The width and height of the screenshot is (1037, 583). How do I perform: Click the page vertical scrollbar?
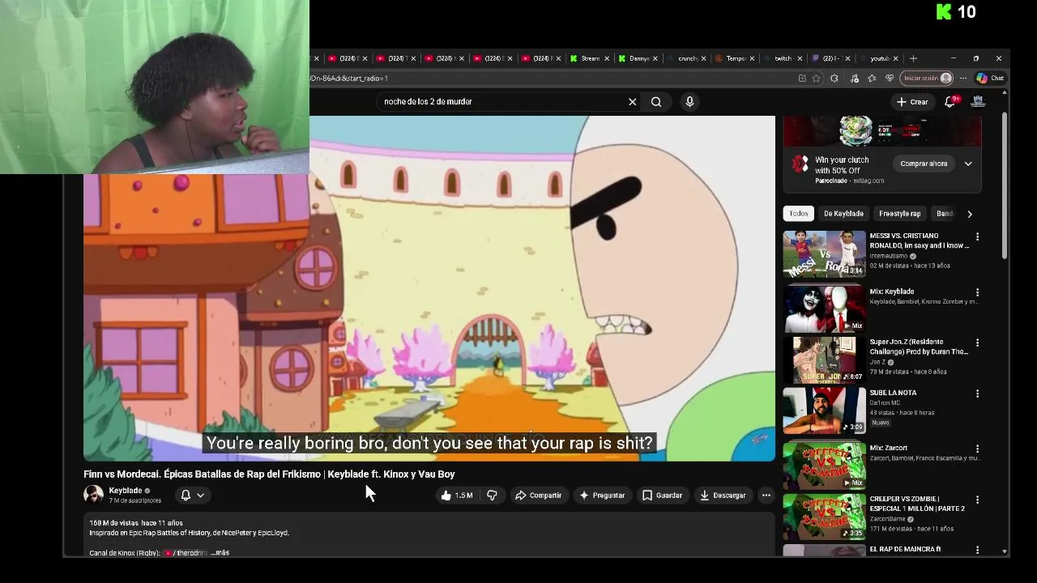coord(1005,186)
